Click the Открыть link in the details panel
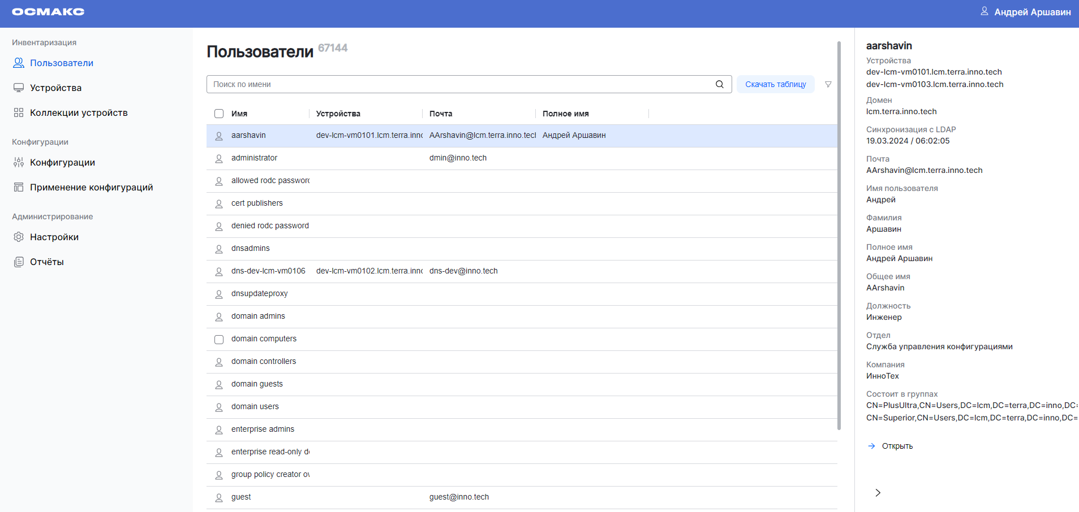 897,446
